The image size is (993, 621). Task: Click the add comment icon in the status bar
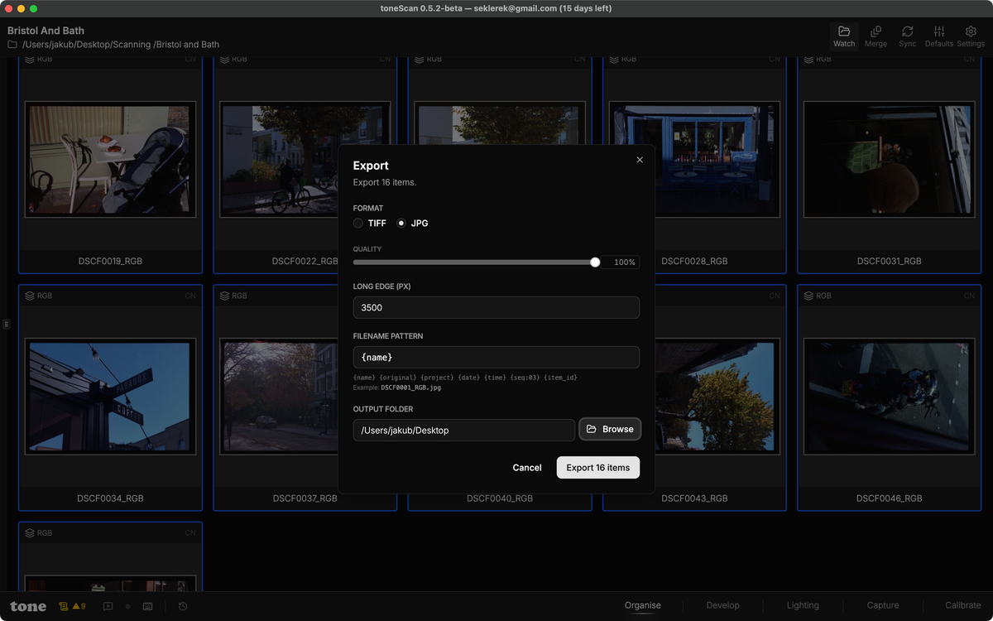pos(108,606)
